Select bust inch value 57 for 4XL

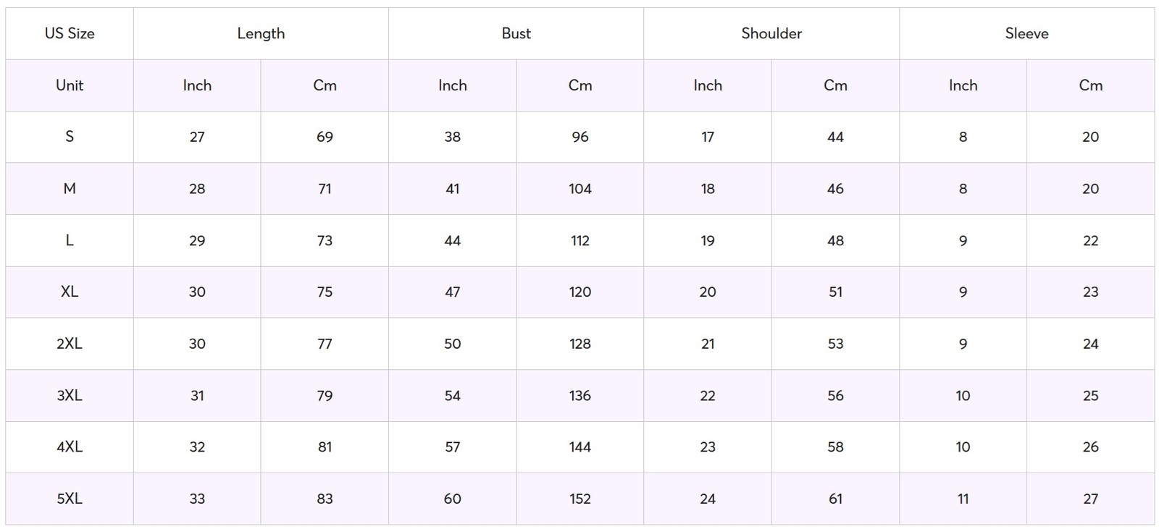[453, 447]
